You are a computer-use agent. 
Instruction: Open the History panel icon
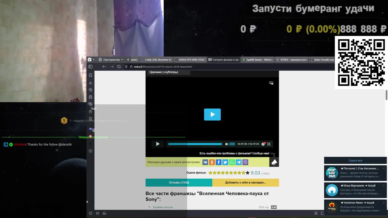pyautogui.click(x=90, y=90)
